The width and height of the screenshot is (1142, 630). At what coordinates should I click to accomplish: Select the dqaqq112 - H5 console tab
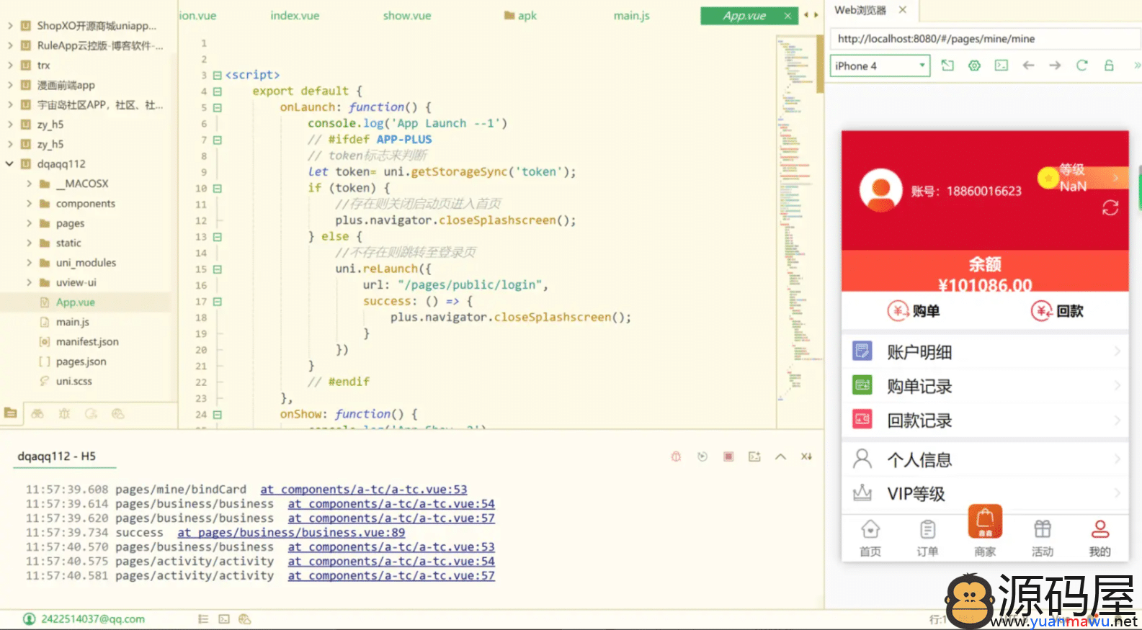[x=57, y=456]
